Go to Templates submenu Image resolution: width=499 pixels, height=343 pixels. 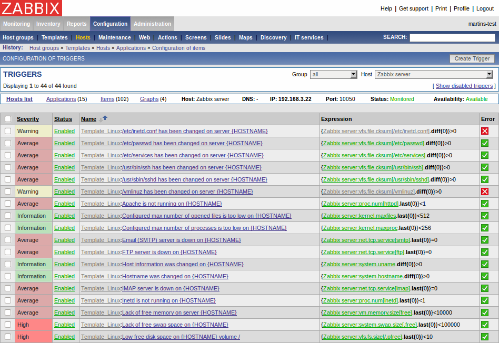coord(54,37)
